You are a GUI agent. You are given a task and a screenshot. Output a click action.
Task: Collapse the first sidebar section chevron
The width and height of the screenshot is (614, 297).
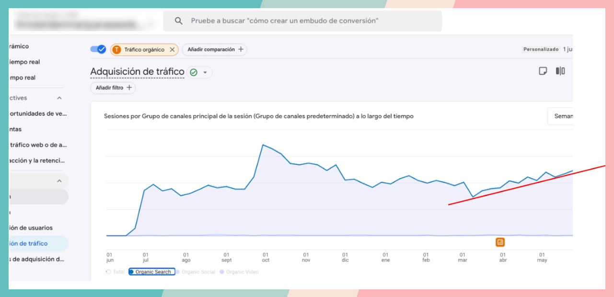(x=59, y=98)
